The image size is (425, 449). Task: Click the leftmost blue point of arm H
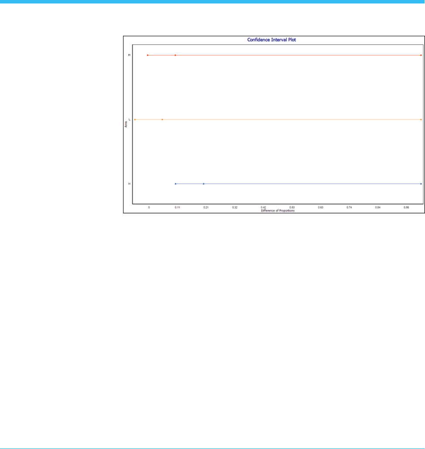pyautogui.click(x=175, y=184)
